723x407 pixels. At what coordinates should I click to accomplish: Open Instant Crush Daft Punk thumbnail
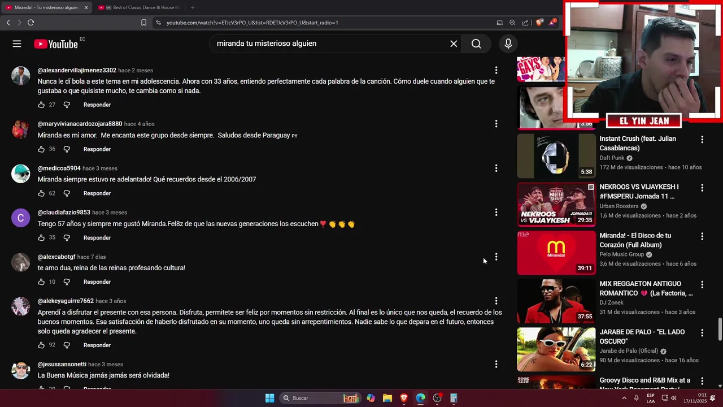point(556,156)
